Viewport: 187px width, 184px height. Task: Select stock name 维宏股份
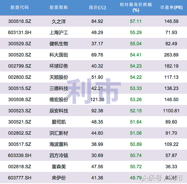click(59, 100)
